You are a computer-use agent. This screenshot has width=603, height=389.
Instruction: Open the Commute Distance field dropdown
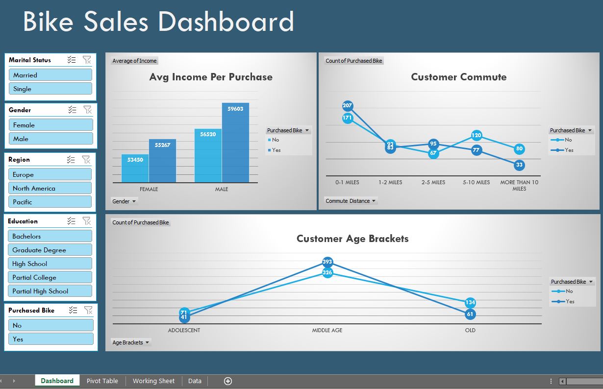click(351, 201)
